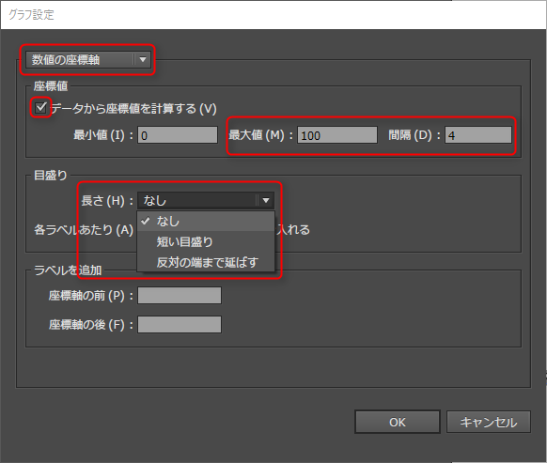Click the 長さ dropdown arrow icon
The width and height of the screenshot is (547, 463).
[266, 200]
